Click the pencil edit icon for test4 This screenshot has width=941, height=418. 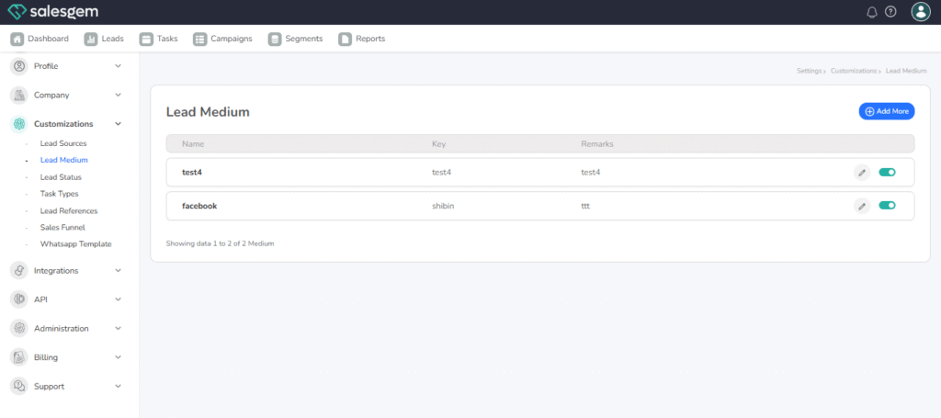click(861, 172)
